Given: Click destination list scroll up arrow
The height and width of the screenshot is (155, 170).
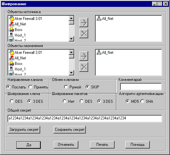Looking at the screenshot, I should coord(71,52).
